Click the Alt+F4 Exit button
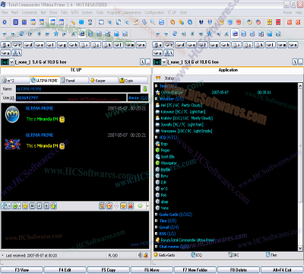The height and width of the screenshot is (274, 304). pos(282,270)
